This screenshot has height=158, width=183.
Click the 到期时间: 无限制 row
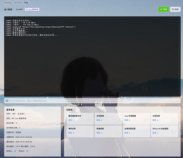tap(14, 132)
